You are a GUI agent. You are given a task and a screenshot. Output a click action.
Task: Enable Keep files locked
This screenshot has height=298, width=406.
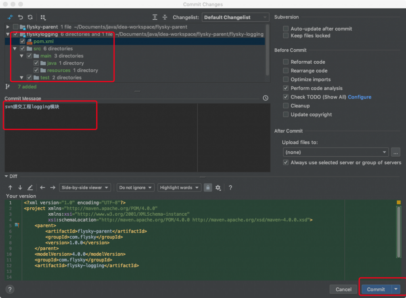coord(286,35)
